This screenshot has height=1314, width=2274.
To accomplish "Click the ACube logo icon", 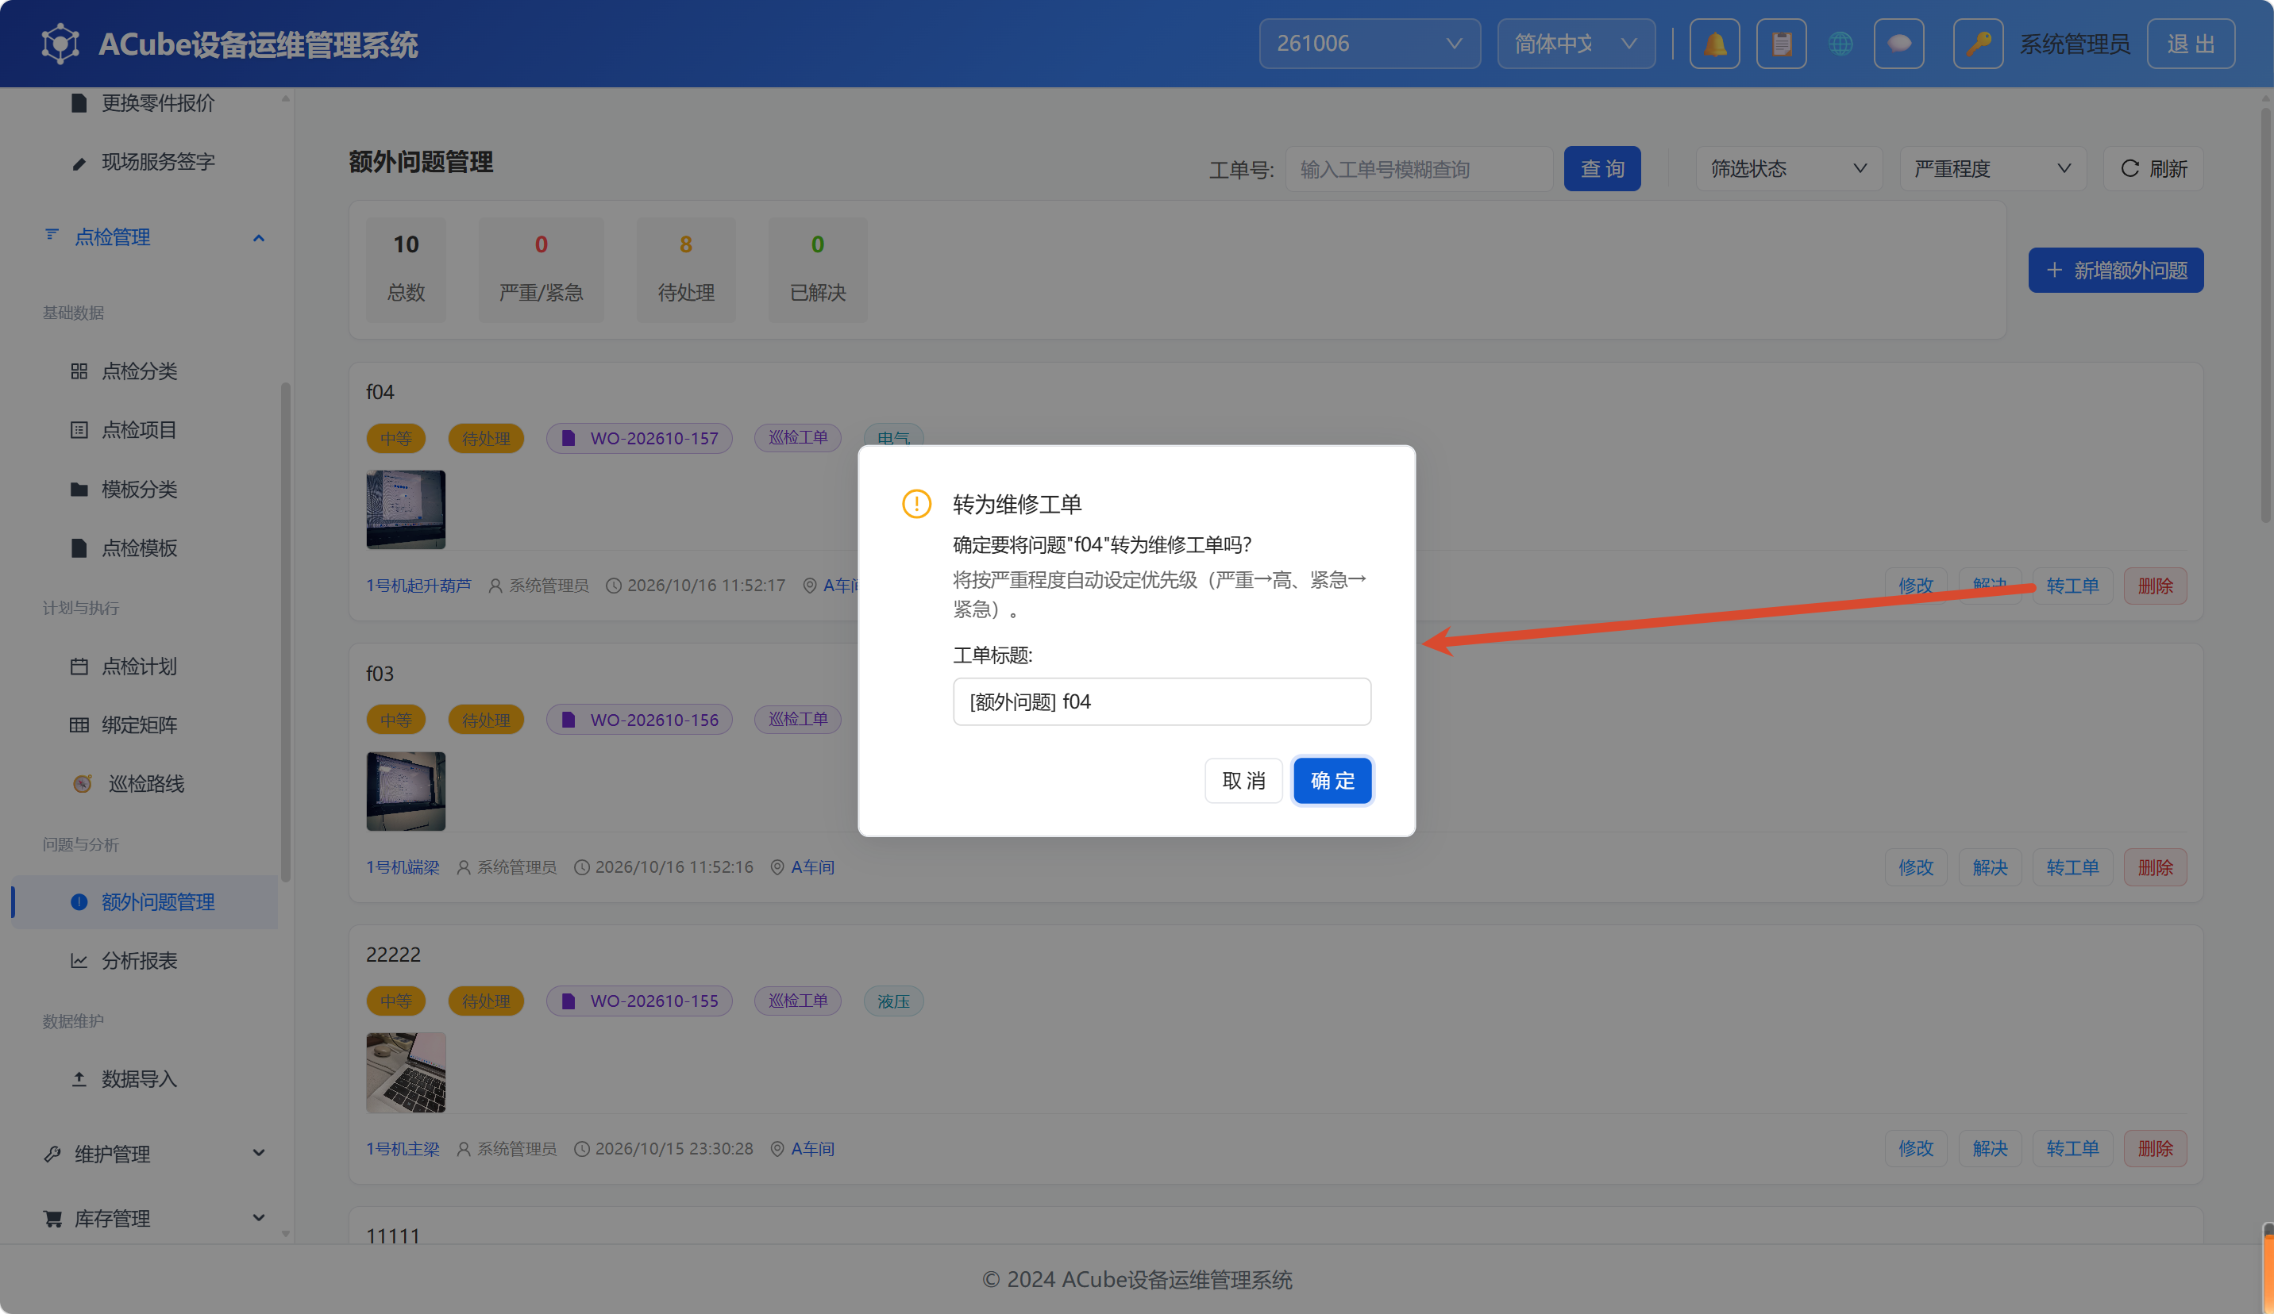I will 60,44.
